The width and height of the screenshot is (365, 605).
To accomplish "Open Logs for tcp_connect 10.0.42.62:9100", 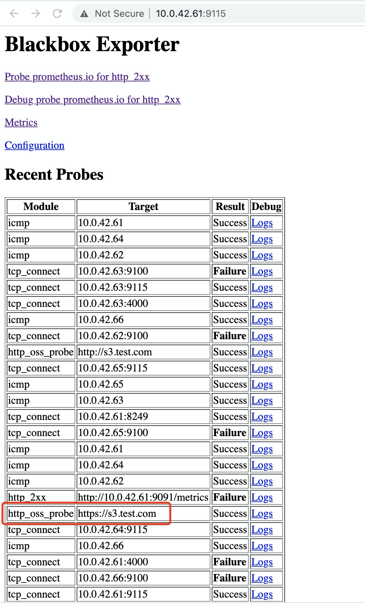I will pos(262,336).
